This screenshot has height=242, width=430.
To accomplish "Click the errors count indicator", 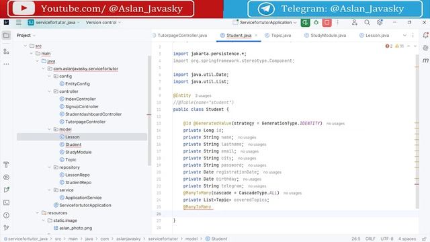I will point(389,46).
